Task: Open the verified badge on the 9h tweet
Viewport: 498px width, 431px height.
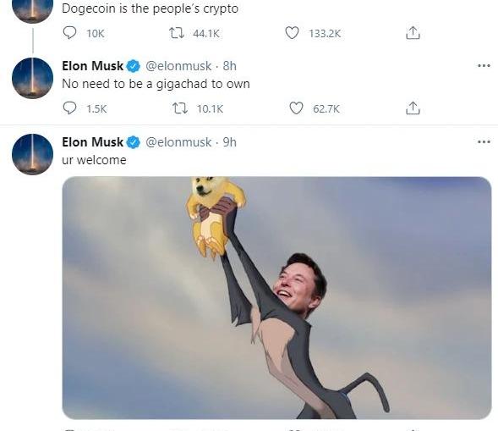Action: pos(134,142)
